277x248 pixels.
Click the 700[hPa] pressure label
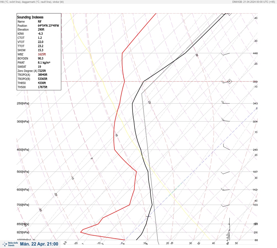[23, 205]
